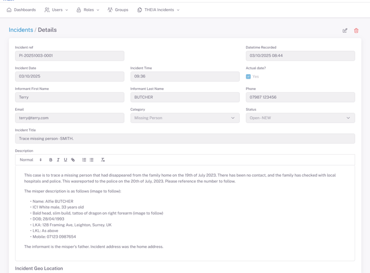Insert a link using the link icon
370x273 pixels.
(x=73, y=160)
